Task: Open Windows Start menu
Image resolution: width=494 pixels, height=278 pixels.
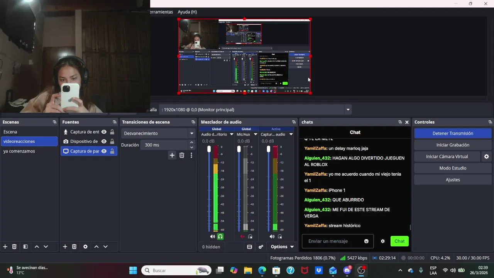Action: tap(133, 270)
